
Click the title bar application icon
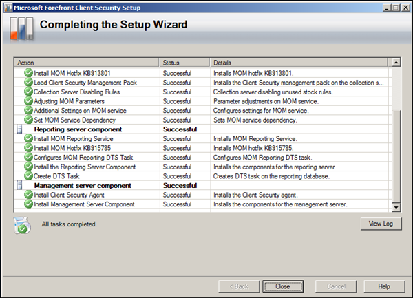8,8
